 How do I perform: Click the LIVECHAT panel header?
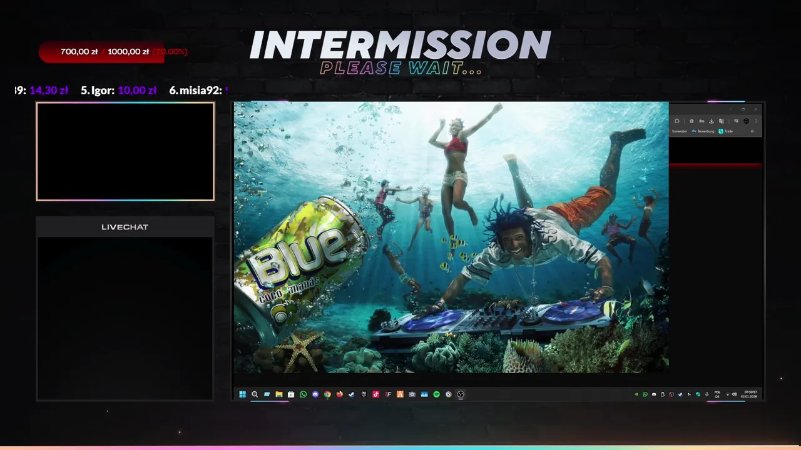point(125,227)
